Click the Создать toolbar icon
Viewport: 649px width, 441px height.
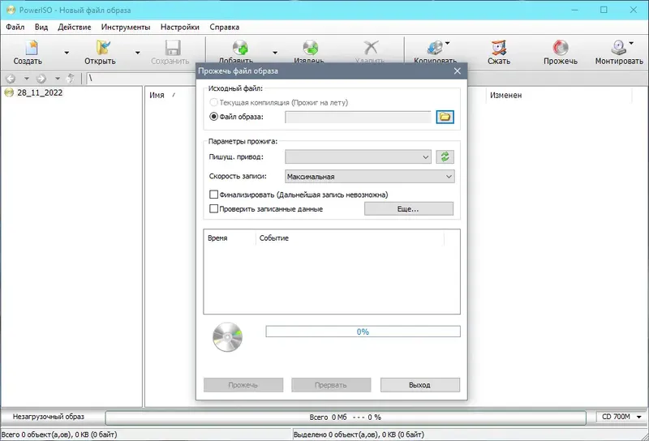(31, 48)
